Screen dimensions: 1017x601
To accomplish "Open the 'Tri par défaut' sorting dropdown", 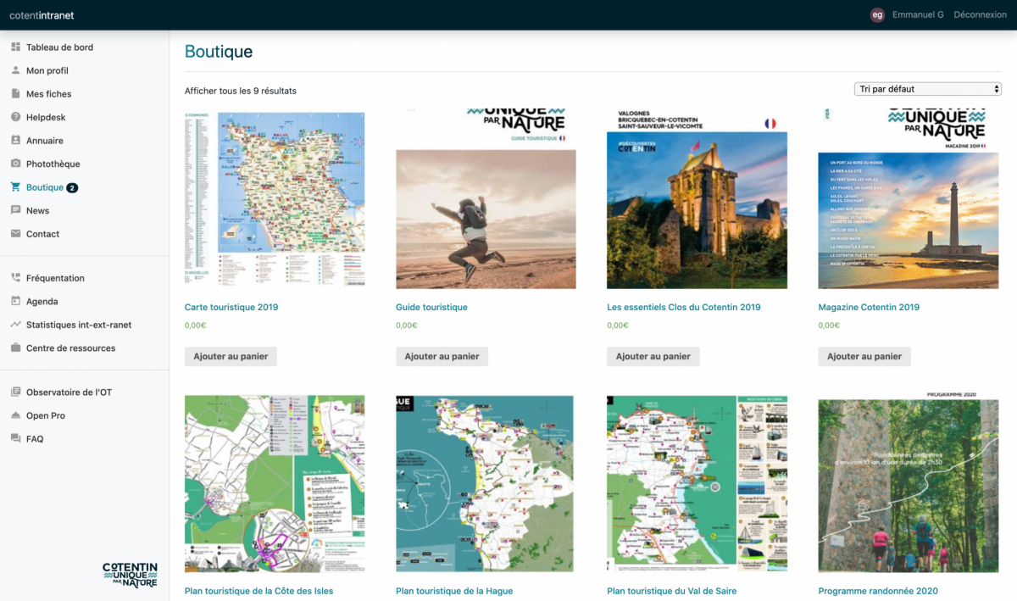I will (927, 89).
